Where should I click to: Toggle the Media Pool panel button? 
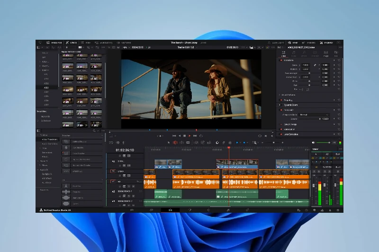[x=54, y=43]
